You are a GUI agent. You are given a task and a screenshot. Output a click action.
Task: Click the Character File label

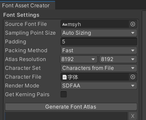[x=23, y=77]
